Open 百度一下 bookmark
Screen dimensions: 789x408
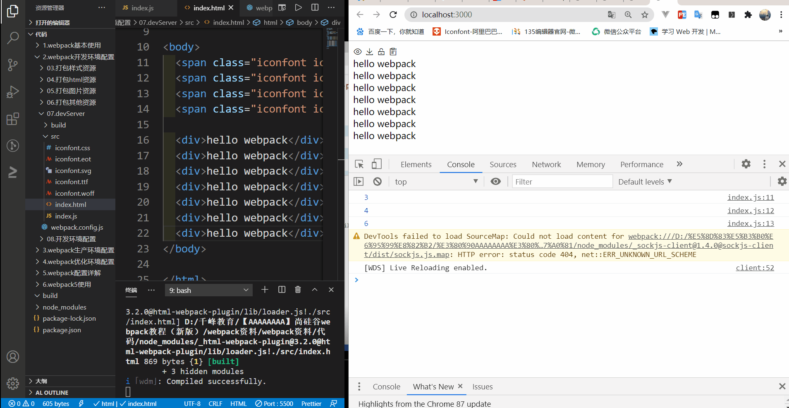coord(390,31)
